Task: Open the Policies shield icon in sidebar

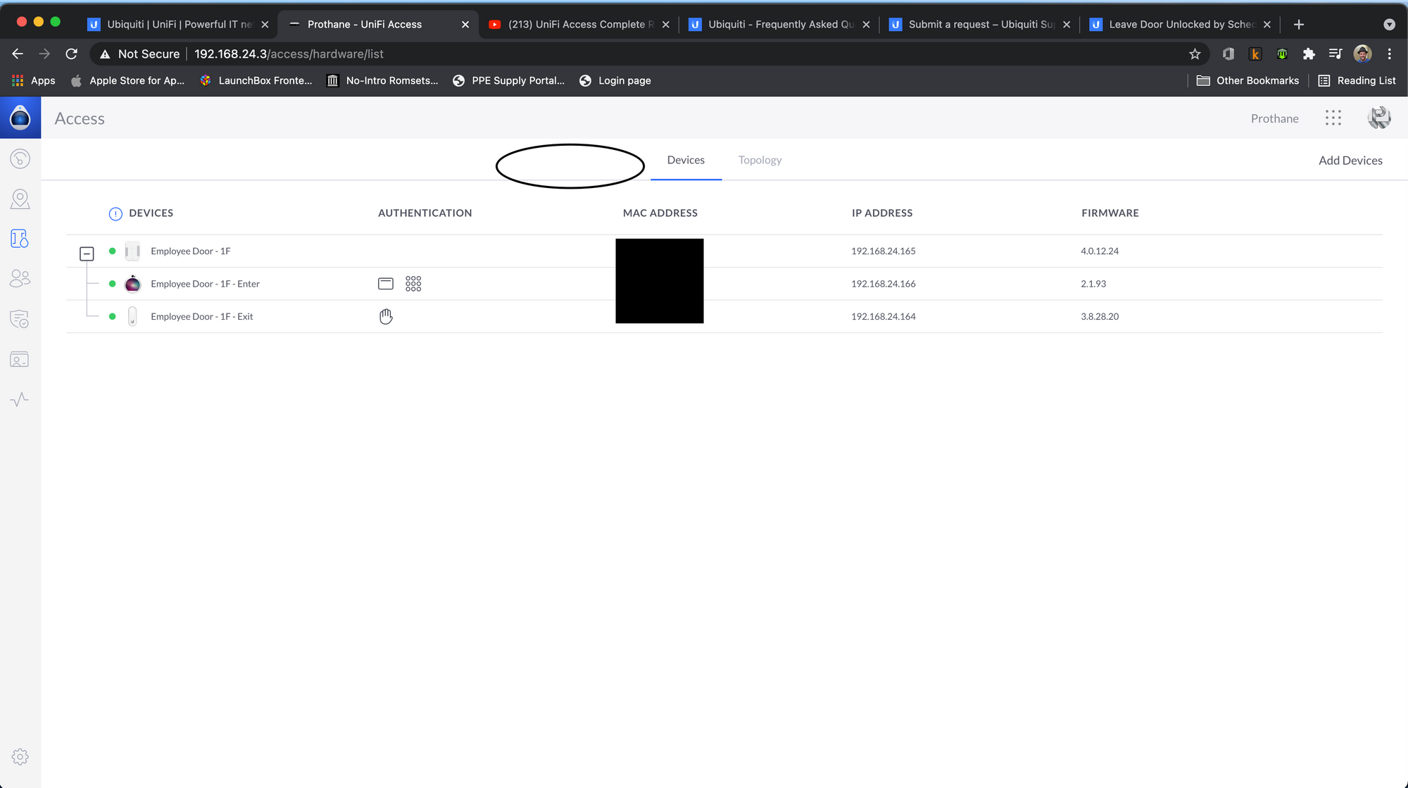Action: [x=20, y=319]
